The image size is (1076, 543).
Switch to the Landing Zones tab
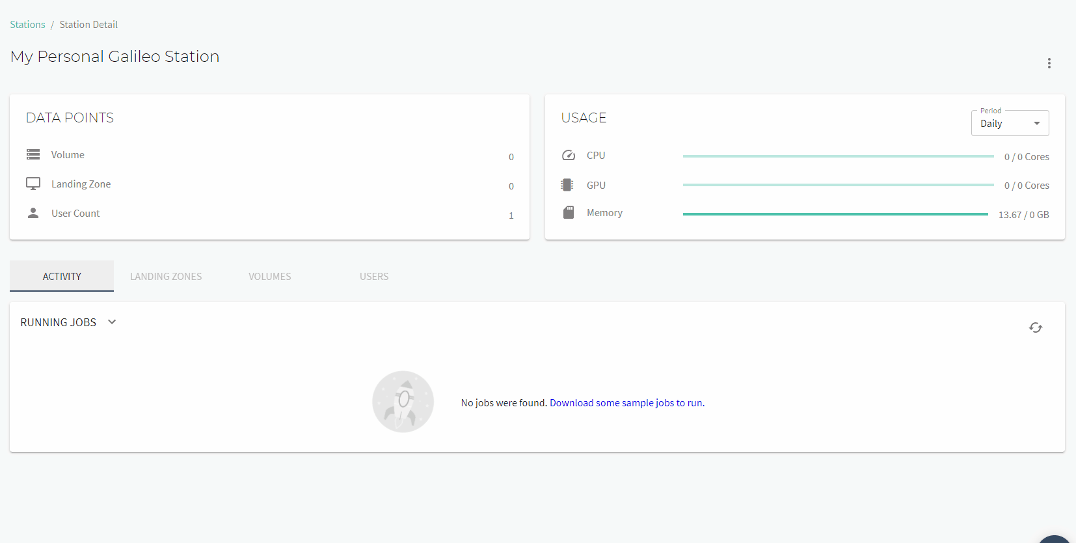pos(166,276)
